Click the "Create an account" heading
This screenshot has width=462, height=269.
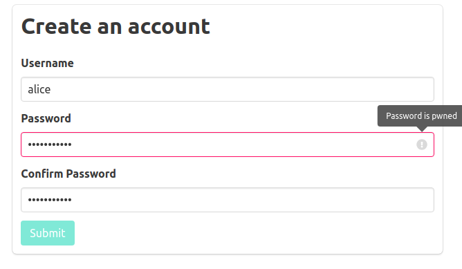[115, 26]
